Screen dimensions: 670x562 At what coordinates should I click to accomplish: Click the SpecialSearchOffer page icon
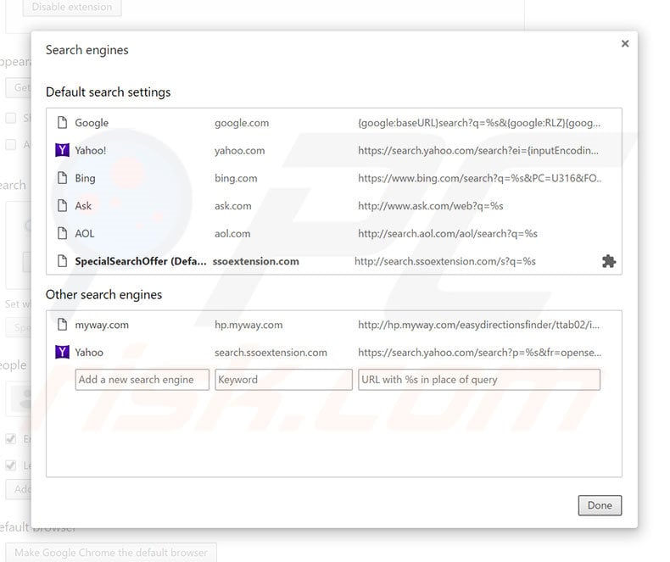pos(63,261)
